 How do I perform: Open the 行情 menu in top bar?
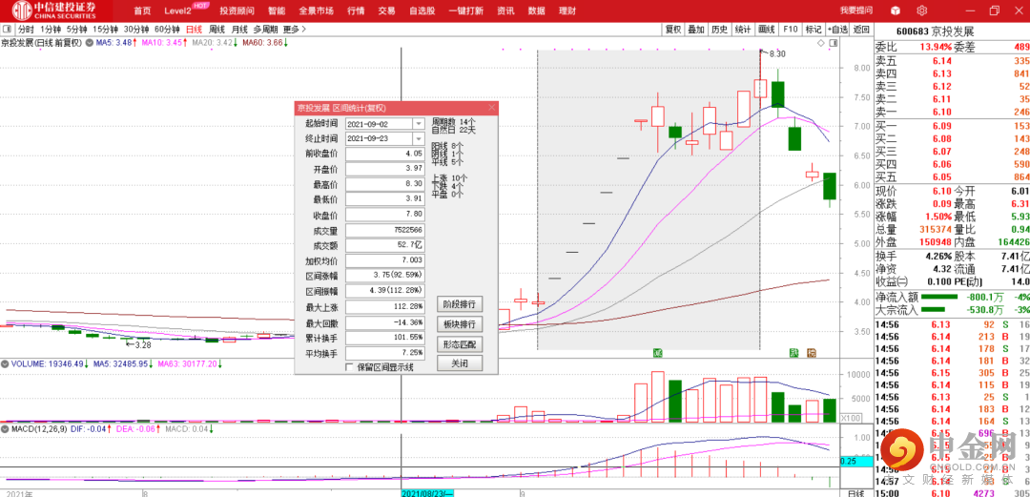(x=356, y=10)
